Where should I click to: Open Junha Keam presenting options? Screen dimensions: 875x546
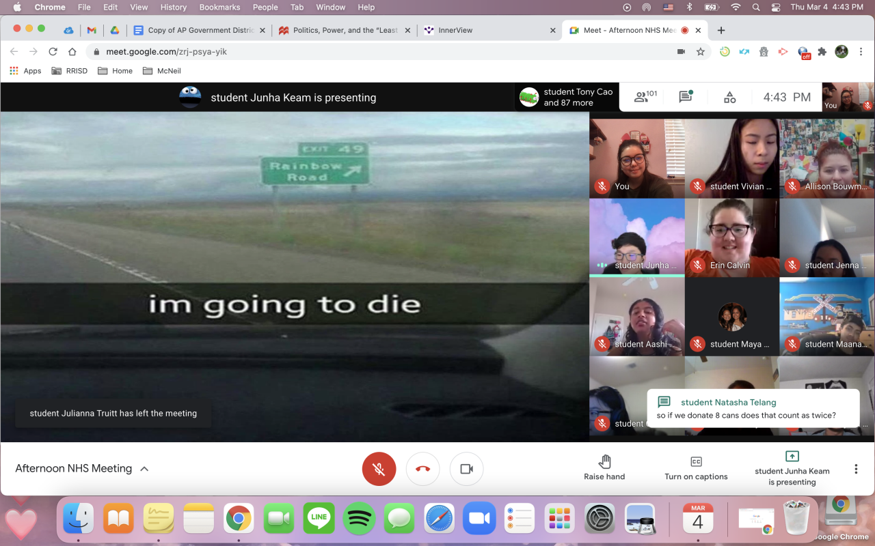pos(792,468)
